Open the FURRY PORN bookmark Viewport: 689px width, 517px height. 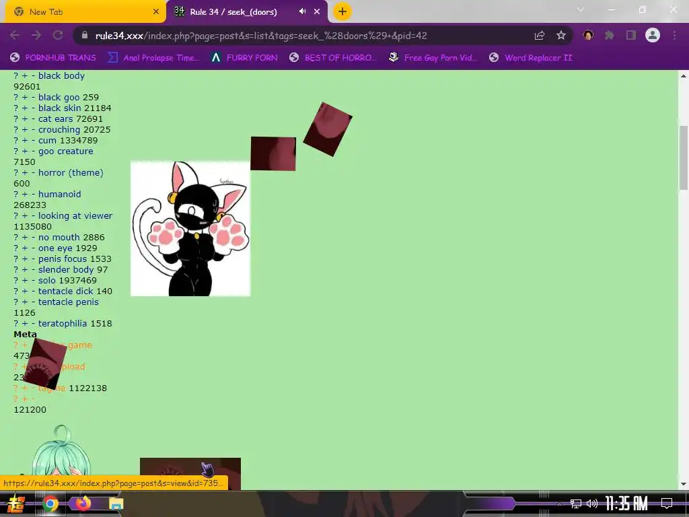[244, 58]
